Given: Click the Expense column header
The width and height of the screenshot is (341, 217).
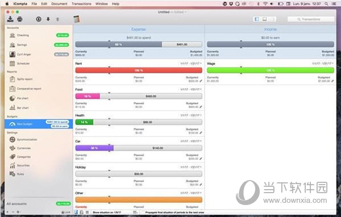Looking at the screenshot, I should tap(139, 30).
